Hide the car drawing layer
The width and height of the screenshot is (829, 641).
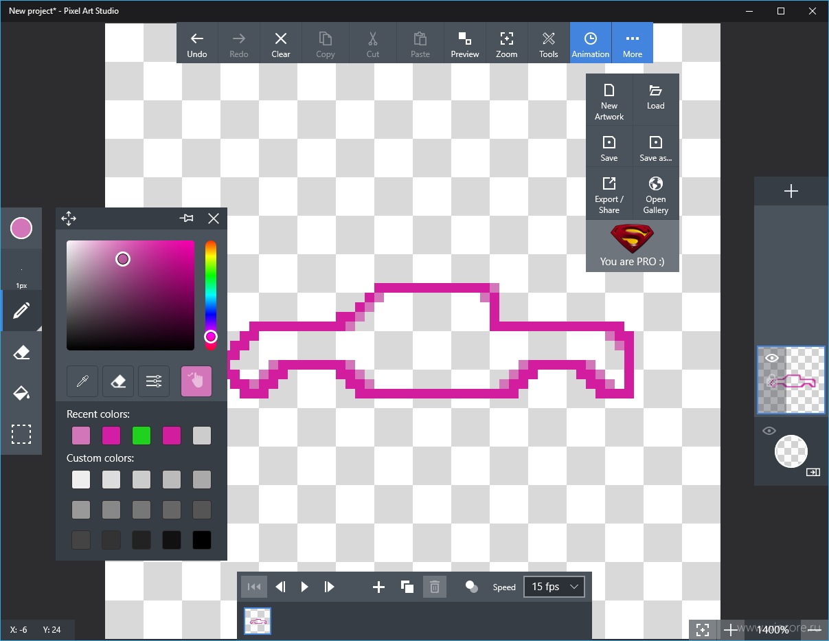coord(771,358)
